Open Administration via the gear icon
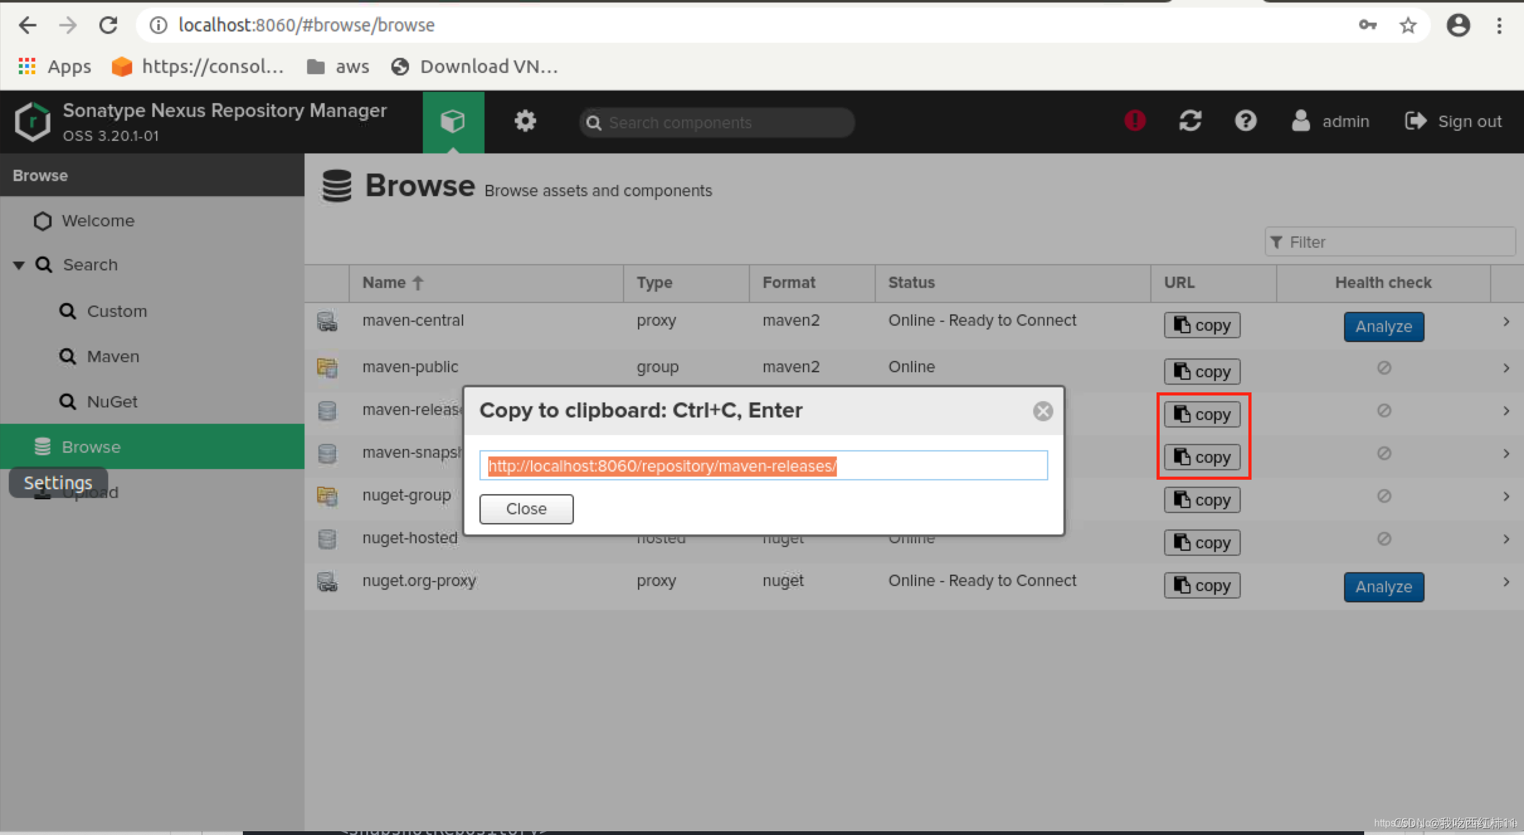 pos(525,121)
